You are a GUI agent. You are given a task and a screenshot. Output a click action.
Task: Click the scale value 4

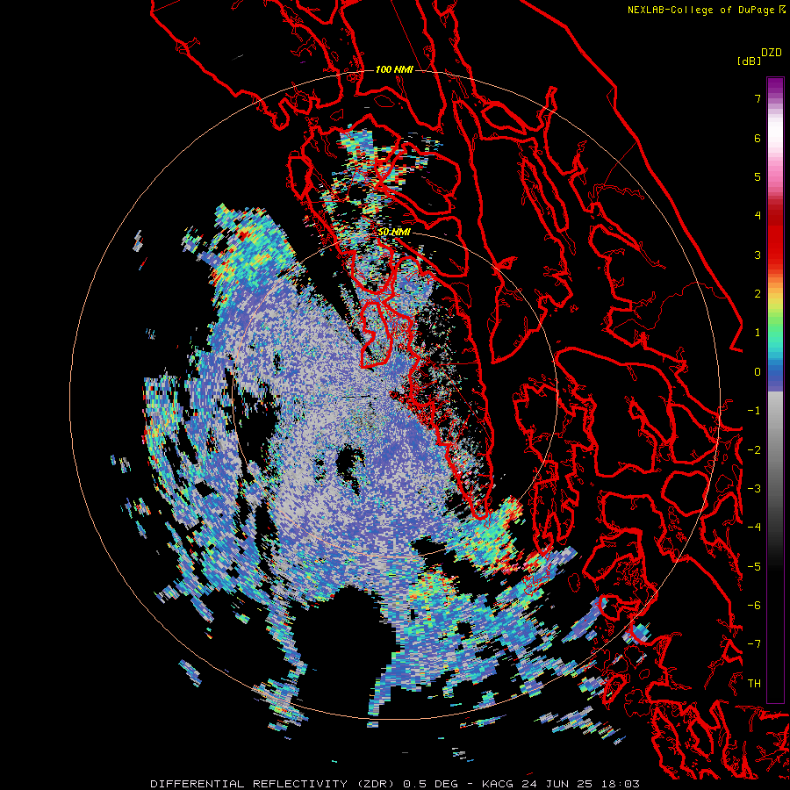pos(758,216)
